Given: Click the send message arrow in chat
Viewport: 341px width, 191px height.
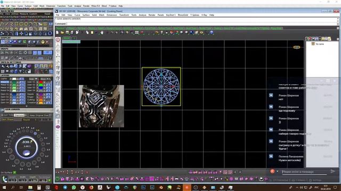Looking at the screenshot, I should pyautogui.click(x=332, y=171).
